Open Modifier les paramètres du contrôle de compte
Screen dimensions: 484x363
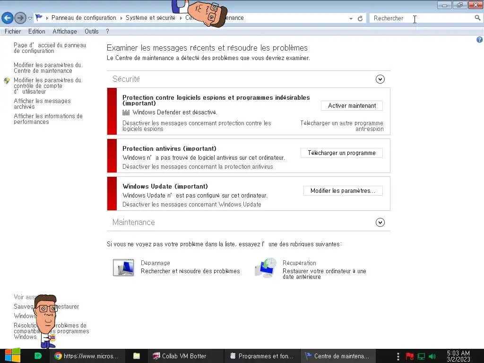pos(47,86)
